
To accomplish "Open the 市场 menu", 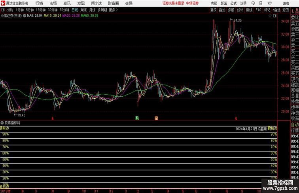I will tap(53, 3).
